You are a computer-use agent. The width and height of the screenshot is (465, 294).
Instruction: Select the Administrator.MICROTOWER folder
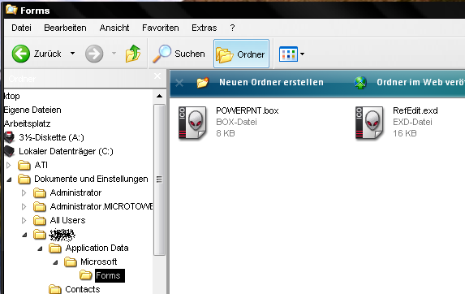point(101,206)
